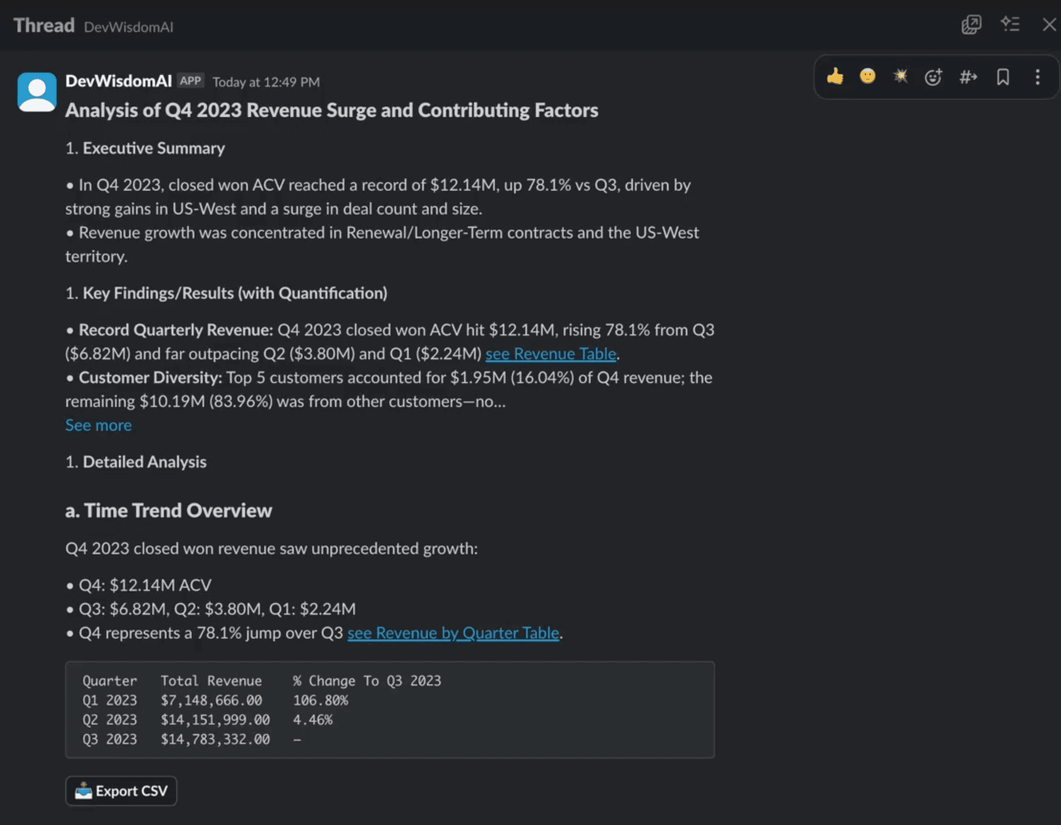The image size is (1061, 825).
Task: Open the add reaction emoji picker
Action: pos(934,76)
